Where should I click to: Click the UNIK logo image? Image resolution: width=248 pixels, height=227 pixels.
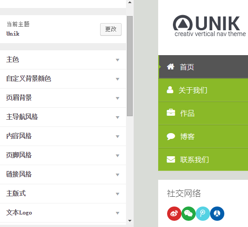[209, 26]
